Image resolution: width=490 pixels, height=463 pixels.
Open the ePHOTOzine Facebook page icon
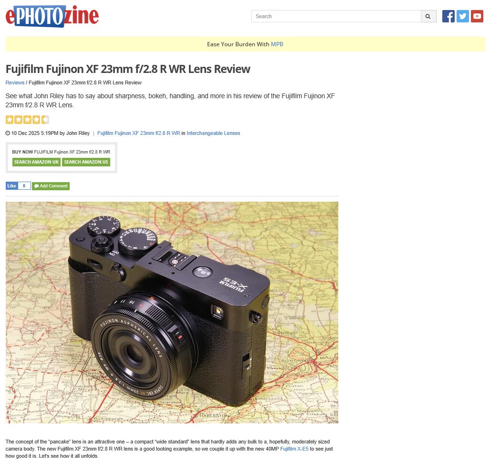[x=448, y=16]
